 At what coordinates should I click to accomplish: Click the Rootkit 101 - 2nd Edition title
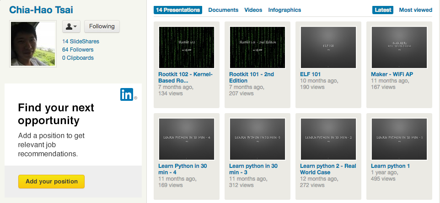point(252,77)
